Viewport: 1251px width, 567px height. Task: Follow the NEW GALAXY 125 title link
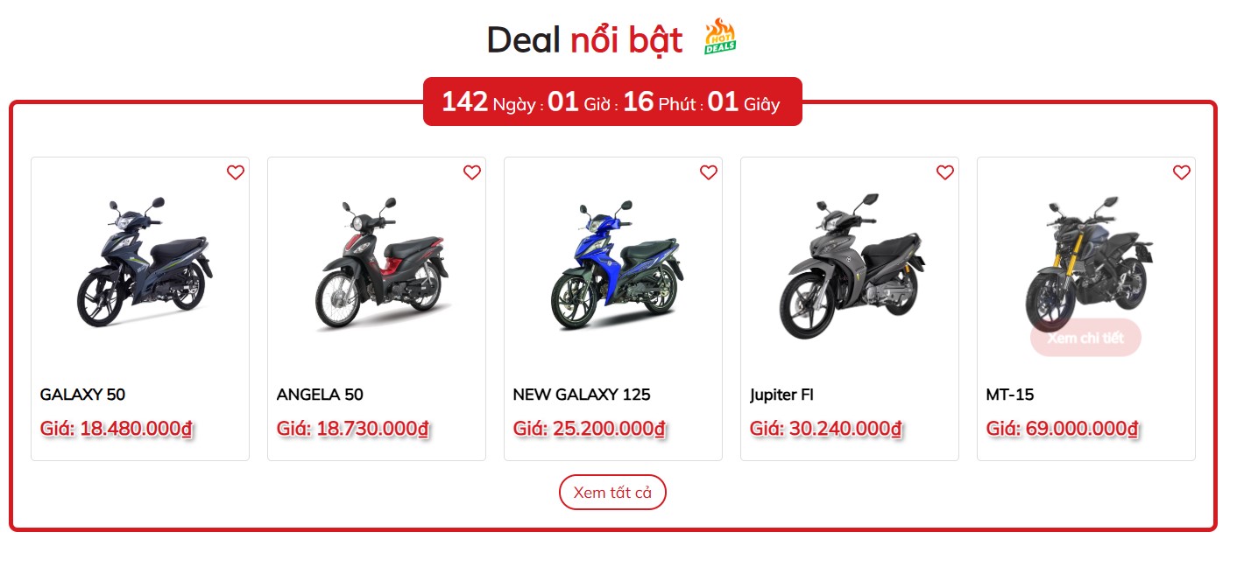tap(582, 395)
